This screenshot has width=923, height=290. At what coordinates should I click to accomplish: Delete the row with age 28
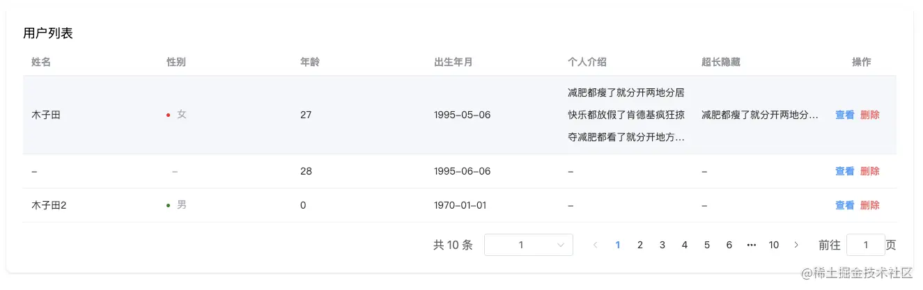point(869,171)
